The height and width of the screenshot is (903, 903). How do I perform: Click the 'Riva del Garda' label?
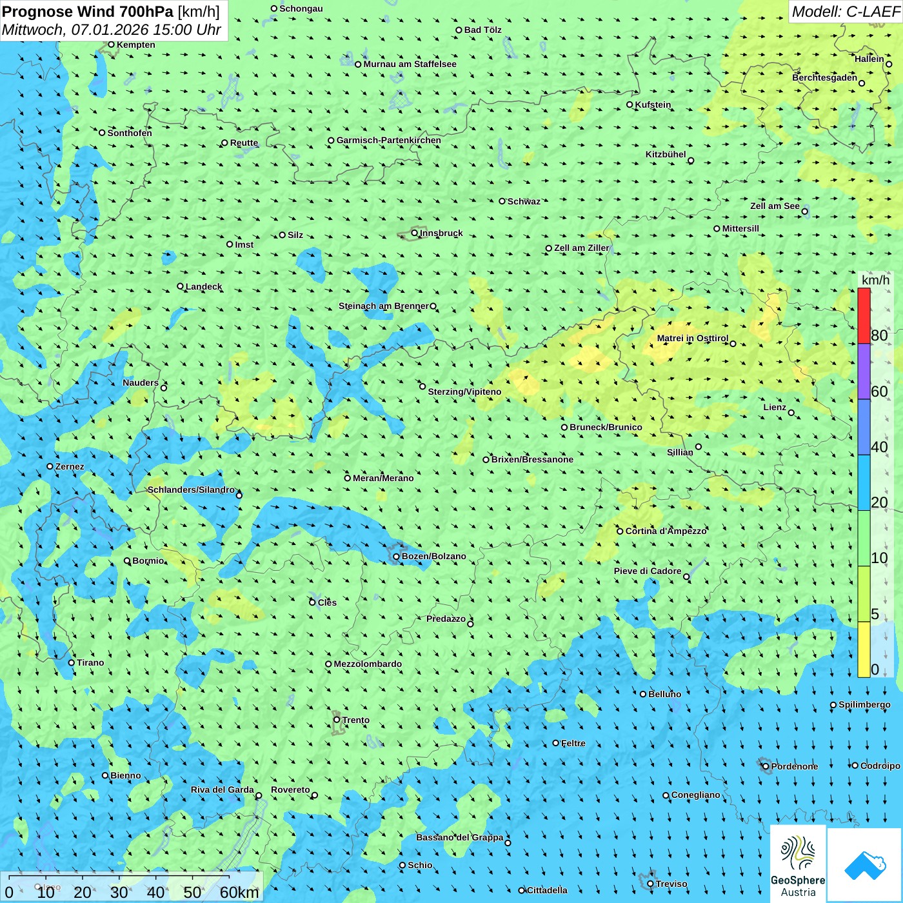point(223,789)
